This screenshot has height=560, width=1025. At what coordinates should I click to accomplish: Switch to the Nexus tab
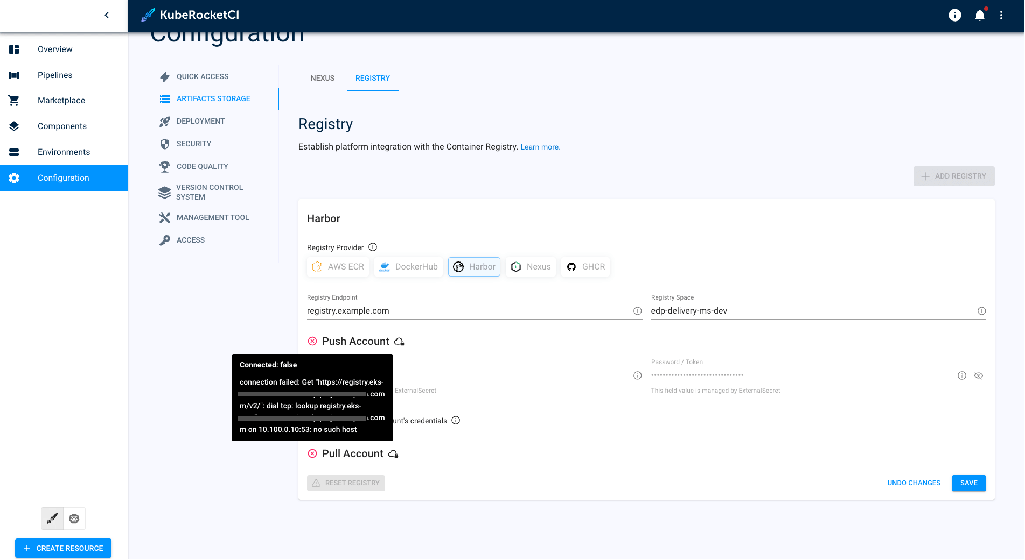tap(322, 78)
